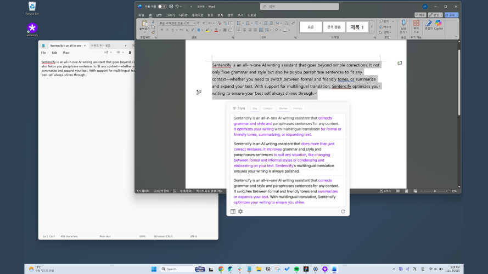Screen dimensions: 488x274
Task: Click the subscript icon
Action: point(187,30)
